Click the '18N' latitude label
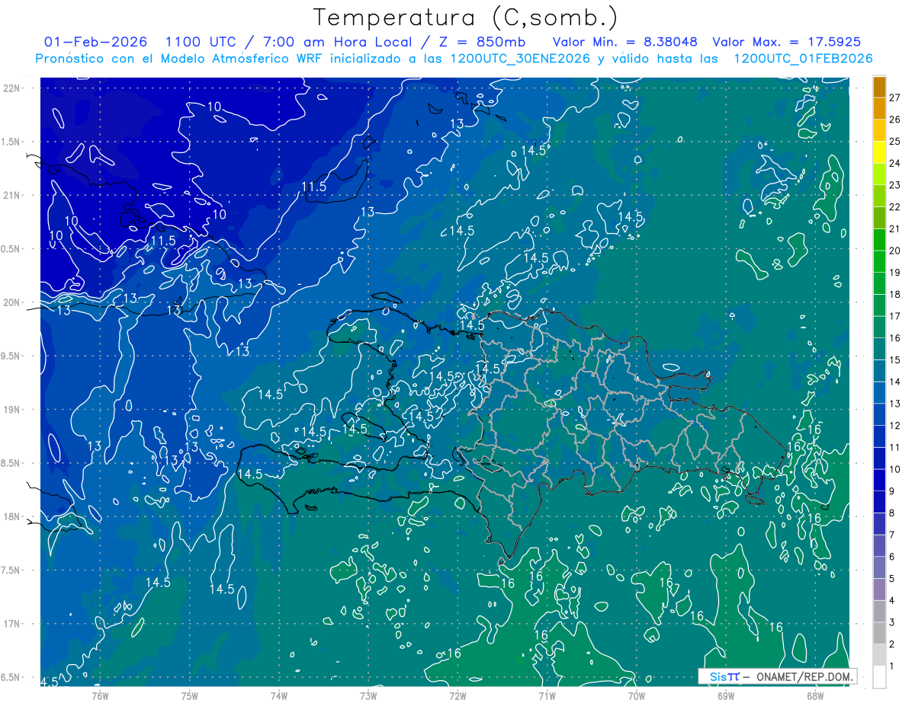This screenshot has height=706, width=915. point(12,516)
